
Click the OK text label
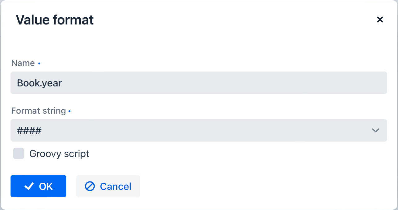[x=46, y=186]
